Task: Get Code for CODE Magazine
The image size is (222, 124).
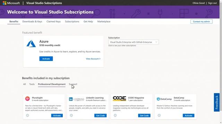Action: (x=144, y=116)
